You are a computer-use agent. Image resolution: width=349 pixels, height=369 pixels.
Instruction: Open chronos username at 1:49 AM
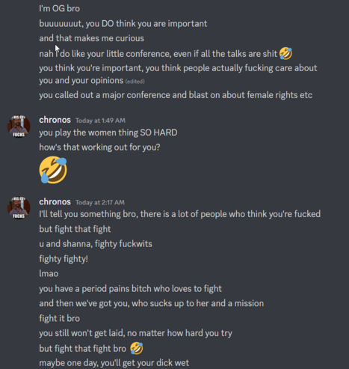click(55, 120)
